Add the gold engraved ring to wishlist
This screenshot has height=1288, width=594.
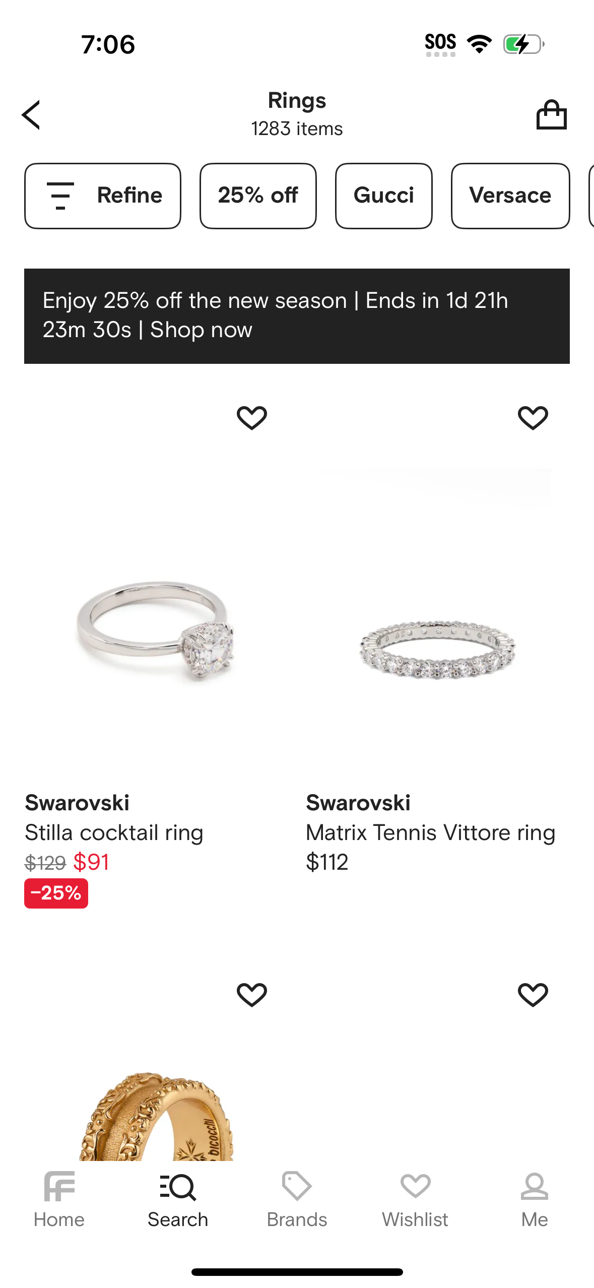[x=252, y=994]
